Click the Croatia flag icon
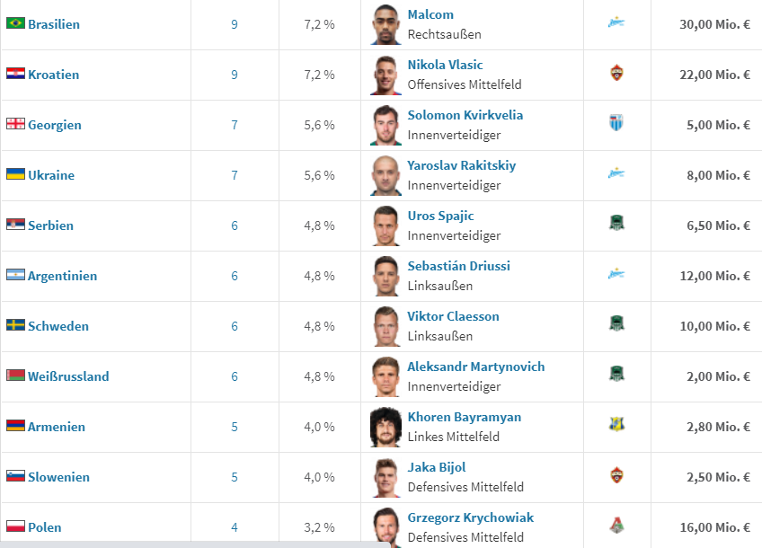This screenshot has width=762, height=548. pyautogui.click(x=15, y=74)
